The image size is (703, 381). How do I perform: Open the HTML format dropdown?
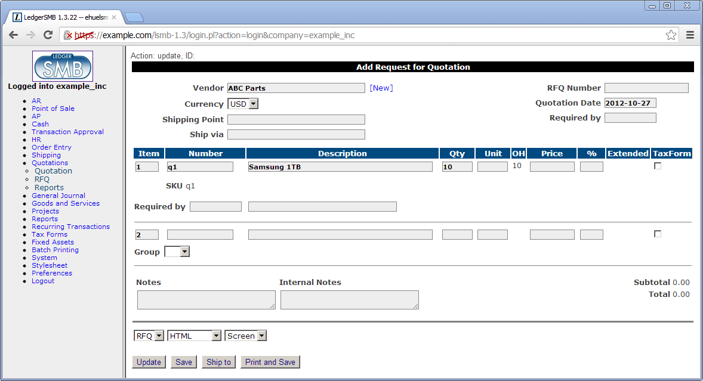point(194,336)
